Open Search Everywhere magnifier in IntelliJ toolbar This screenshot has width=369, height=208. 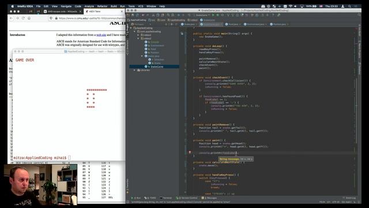359,15
